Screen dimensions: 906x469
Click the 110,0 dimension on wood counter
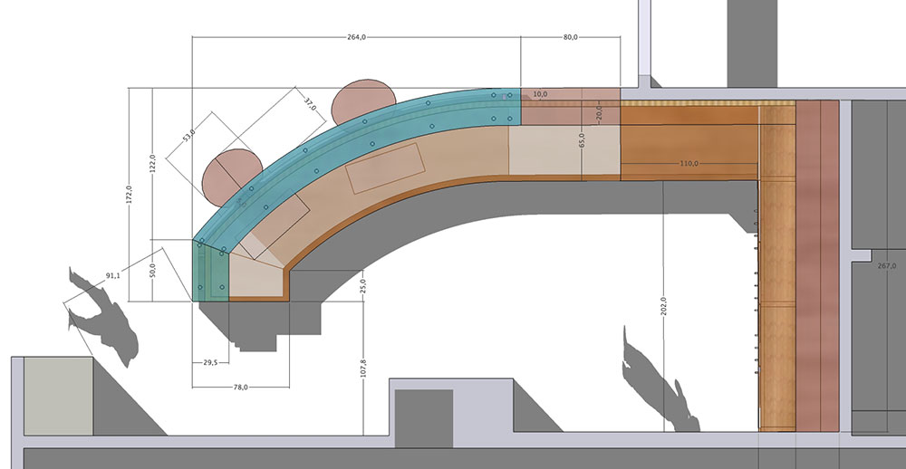tap(689, 164)
